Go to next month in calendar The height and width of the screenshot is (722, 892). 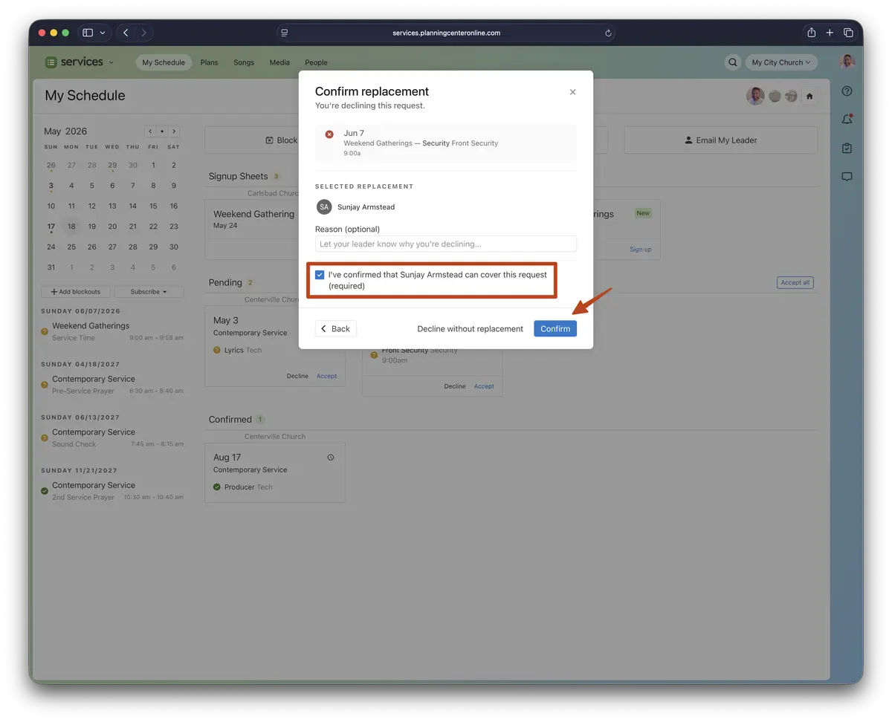tap(174, 131)
